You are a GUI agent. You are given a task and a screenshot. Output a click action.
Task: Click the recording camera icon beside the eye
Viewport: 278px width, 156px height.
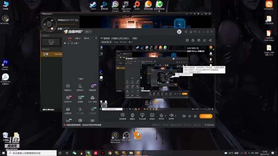click(184, 116)
